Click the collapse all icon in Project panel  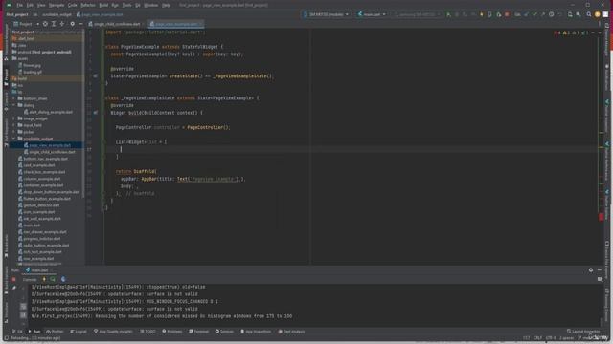(x=61, y=24)
